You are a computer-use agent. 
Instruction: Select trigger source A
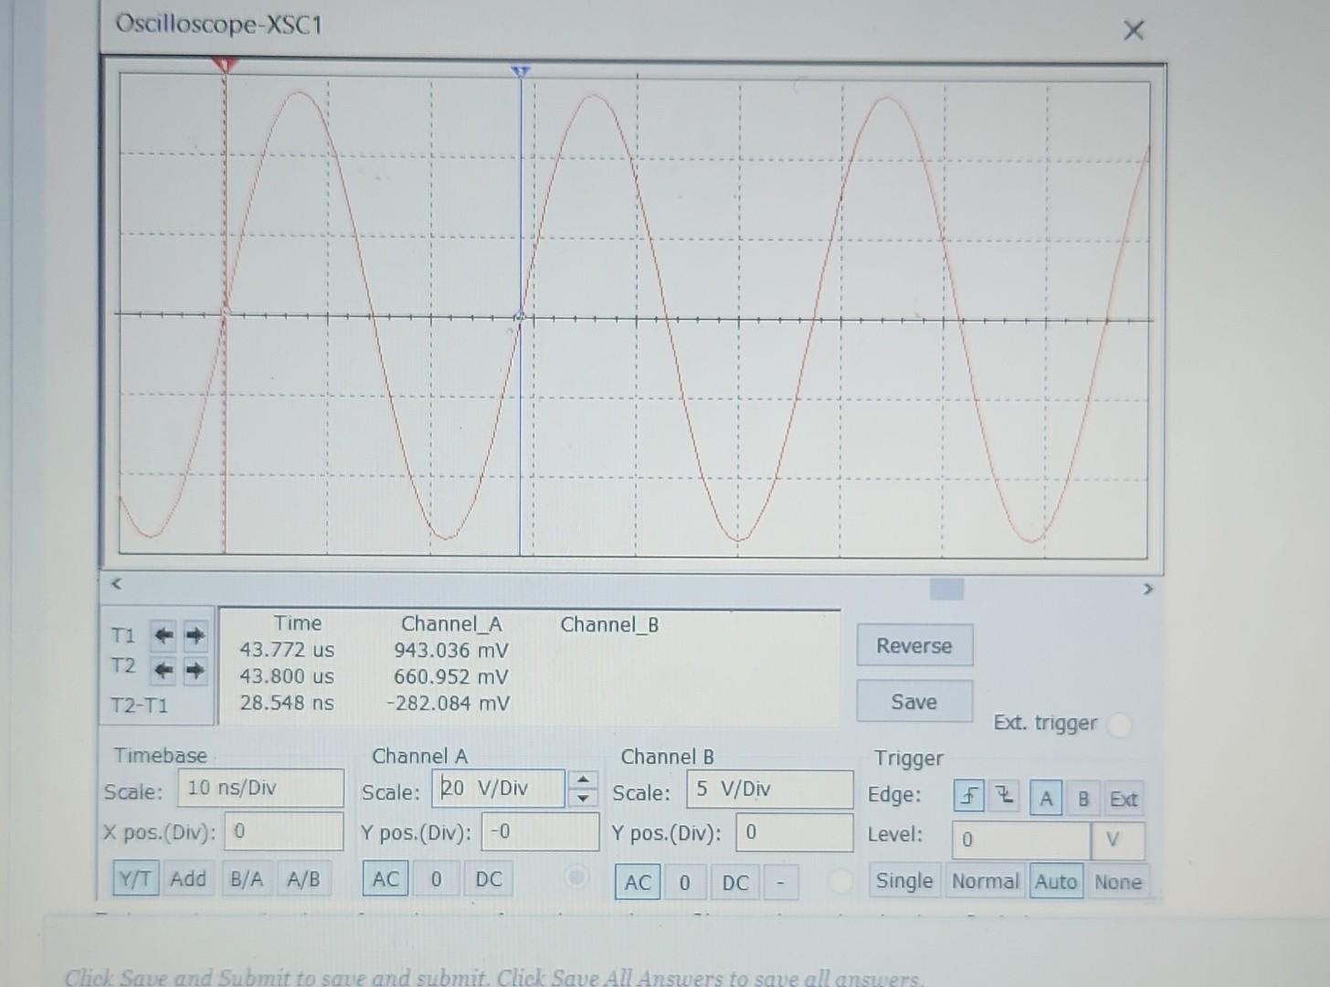pos(1044,798)
